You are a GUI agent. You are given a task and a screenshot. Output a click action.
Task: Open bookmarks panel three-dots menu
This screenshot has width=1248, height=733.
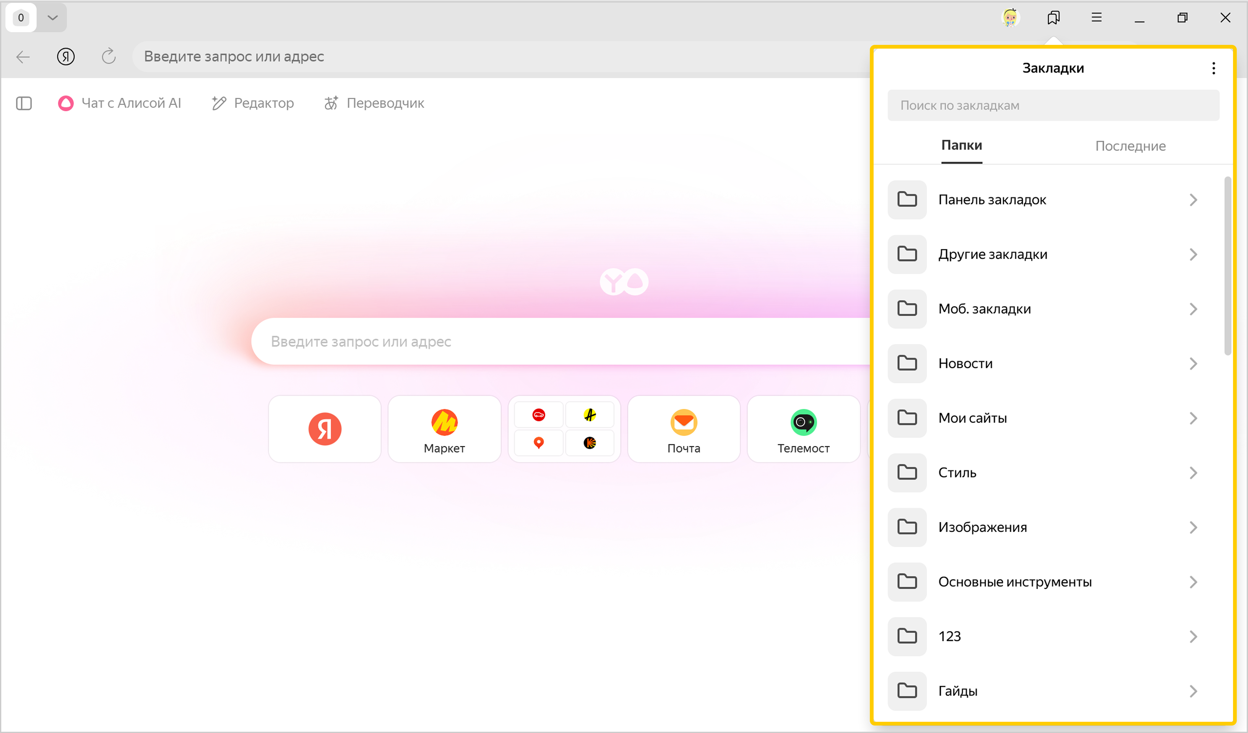1213,68
